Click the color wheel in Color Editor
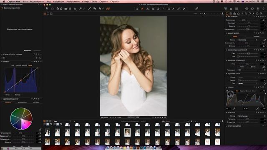 (21, 118)
